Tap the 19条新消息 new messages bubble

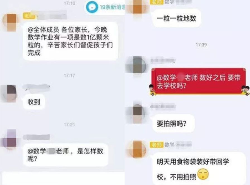(x=105, y=8)
